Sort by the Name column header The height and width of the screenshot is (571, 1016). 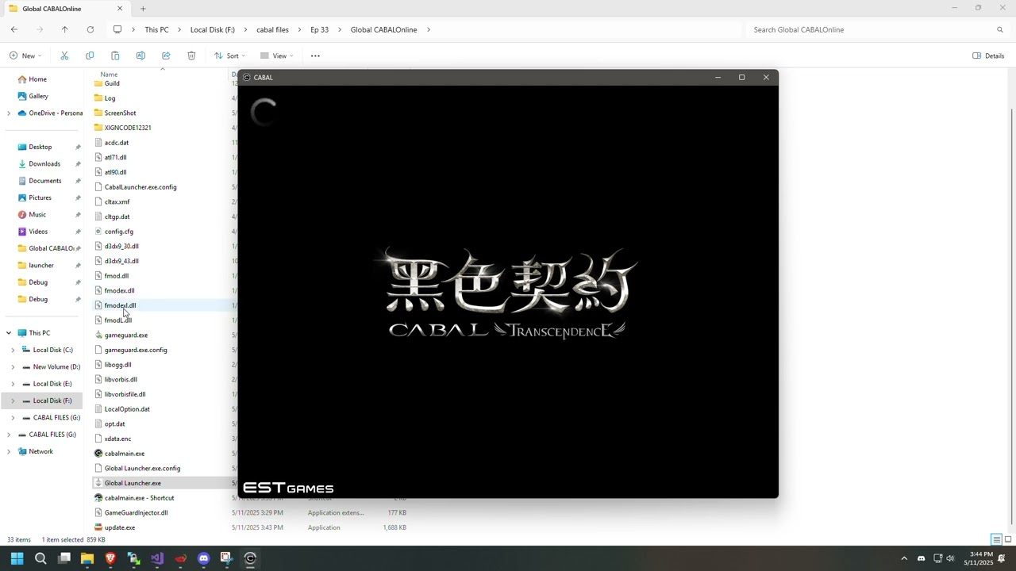(x=109, y=75)
